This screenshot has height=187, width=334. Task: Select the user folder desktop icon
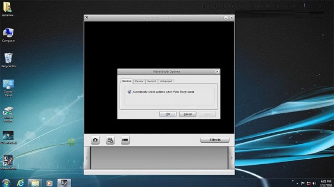pos(8,9)
